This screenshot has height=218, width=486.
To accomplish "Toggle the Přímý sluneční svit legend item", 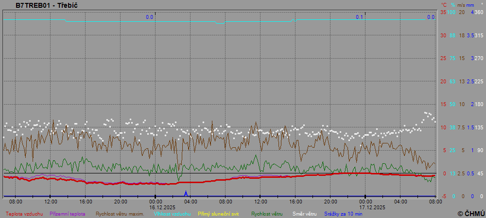I will click(x=218, y=214).
